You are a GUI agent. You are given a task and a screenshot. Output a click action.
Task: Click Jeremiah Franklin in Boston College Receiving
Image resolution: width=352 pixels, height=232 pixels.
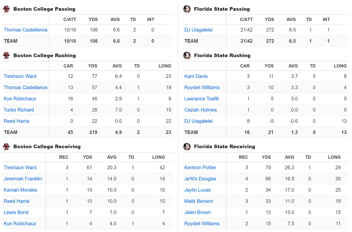coord(23,179)
